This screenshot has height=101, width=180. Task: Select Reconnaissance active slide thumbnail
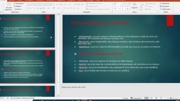[27, 31]
